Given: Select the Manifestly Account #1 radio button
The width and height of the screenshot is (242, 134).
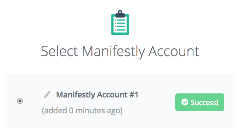Looking at the screenshot, I should pyautogui.click(x=20, y=101).
